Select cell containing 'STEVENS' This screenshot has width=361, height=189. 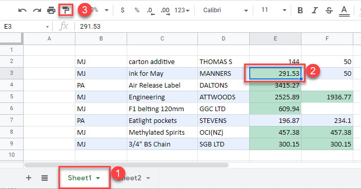(224, 120)
